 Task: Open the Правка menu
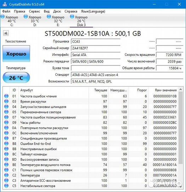pos(19,11)
